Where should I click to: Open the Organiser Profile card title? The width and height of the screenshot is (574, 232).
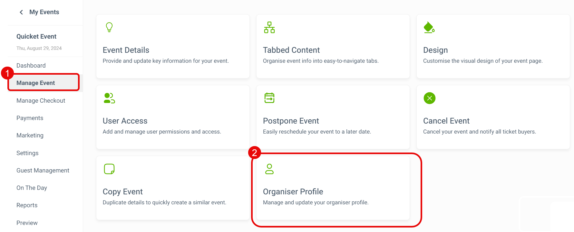click(293, 192)
